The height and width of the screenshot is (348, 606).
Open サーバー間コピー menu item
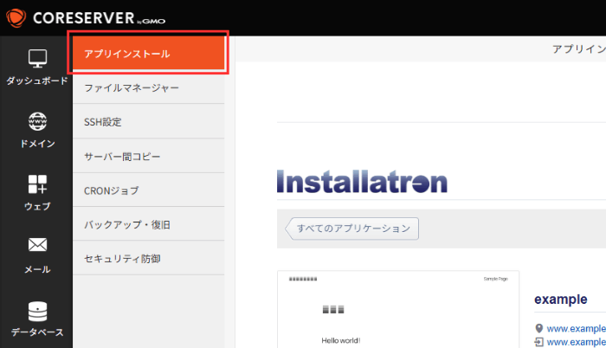148,156
